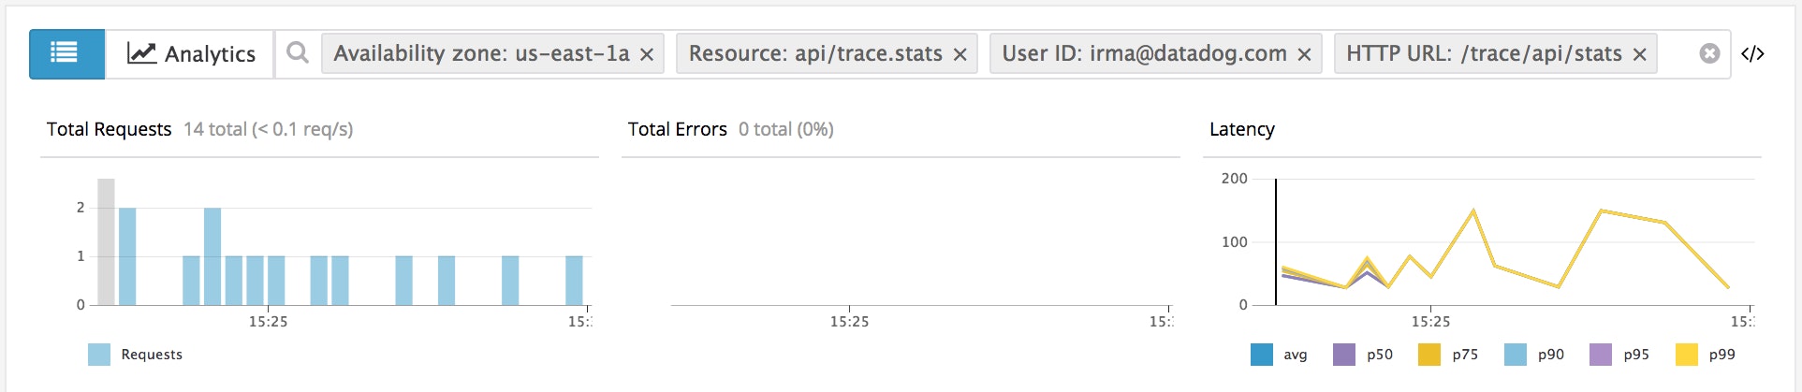Toggle the p99 latency legend
The width and height of the screenshot is (1802, 392).
click(1686, 355)
